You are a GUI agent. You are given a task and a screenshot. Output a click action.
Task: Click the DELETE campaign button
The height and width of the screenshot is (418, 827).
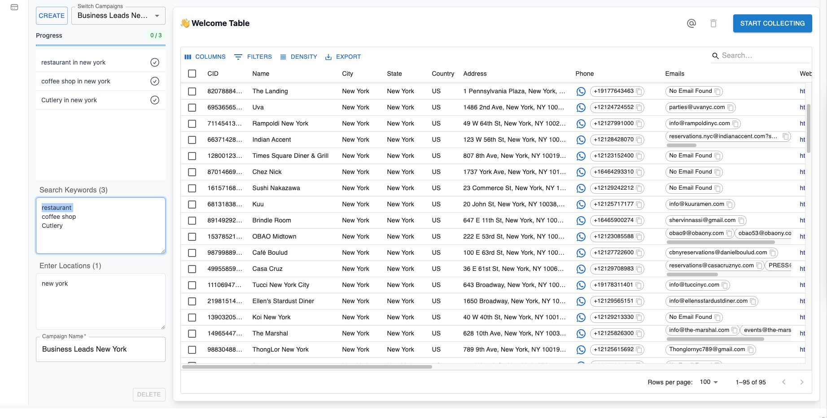149,395
